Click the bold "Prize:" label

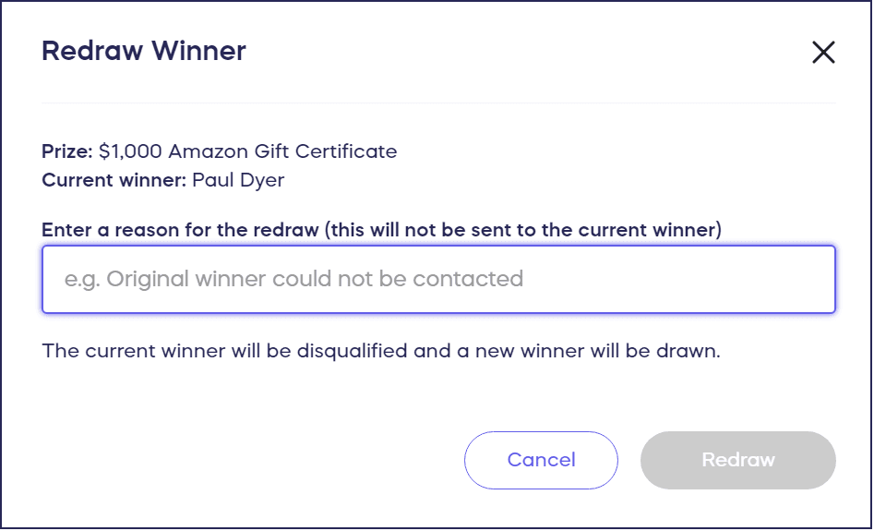[x=66, y=151]
